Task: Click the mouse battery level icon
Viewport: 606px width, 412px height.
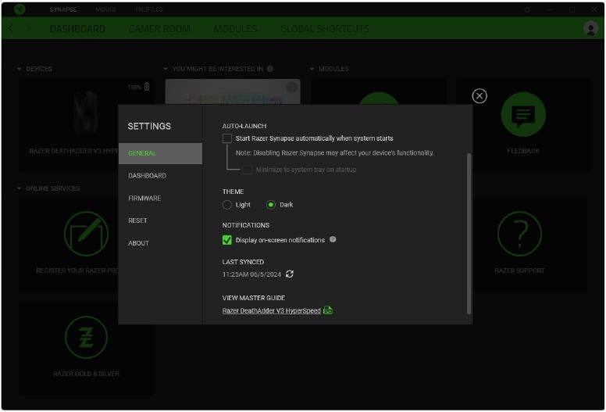Action: pos(147,87)
